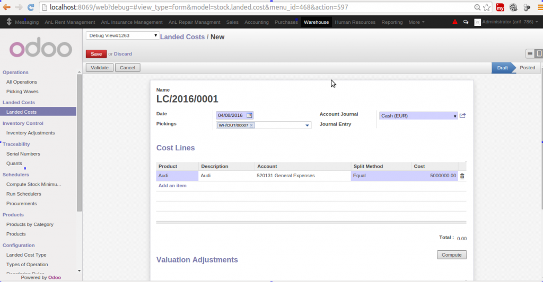Switch to list view icon
543x282 pixels.
[x=529, y=53]
